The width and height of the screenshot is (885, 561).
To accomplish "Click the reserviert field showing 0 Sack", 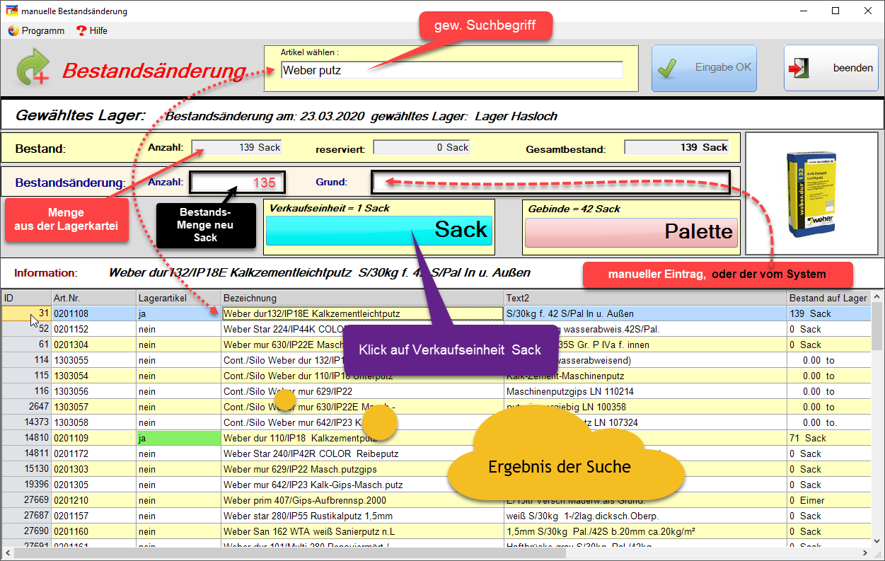I will pos(422,147).
